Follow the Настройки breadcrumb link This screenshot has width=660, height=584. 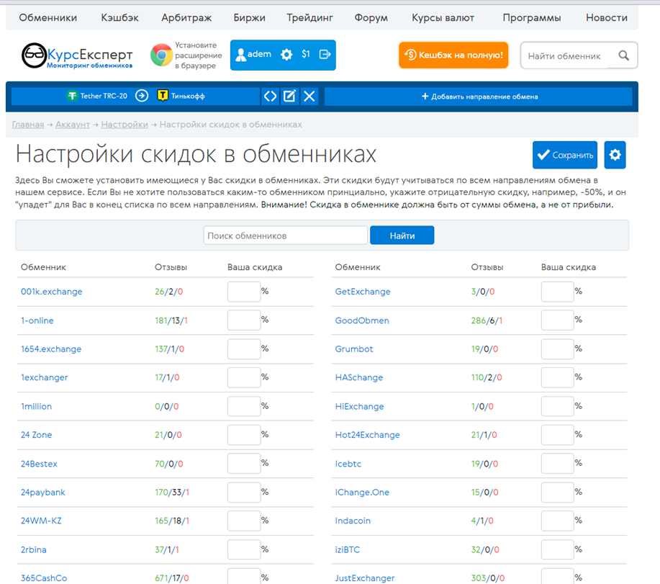click(x=125, y=125)
